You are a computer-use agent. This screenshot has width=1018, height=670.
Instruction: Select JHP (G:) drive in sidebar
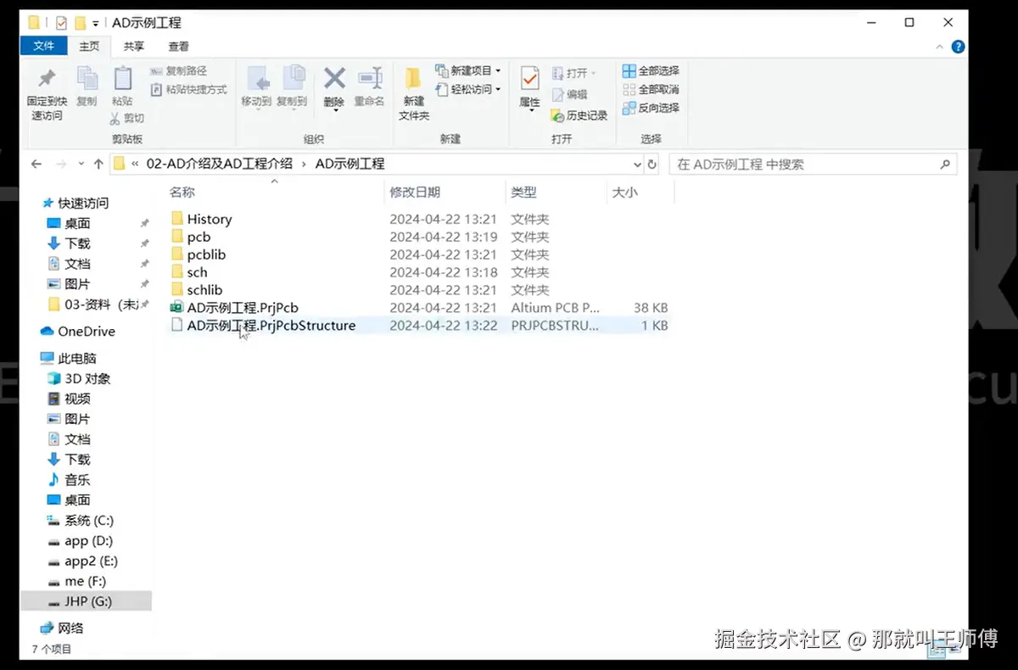[x=86, y=601]
